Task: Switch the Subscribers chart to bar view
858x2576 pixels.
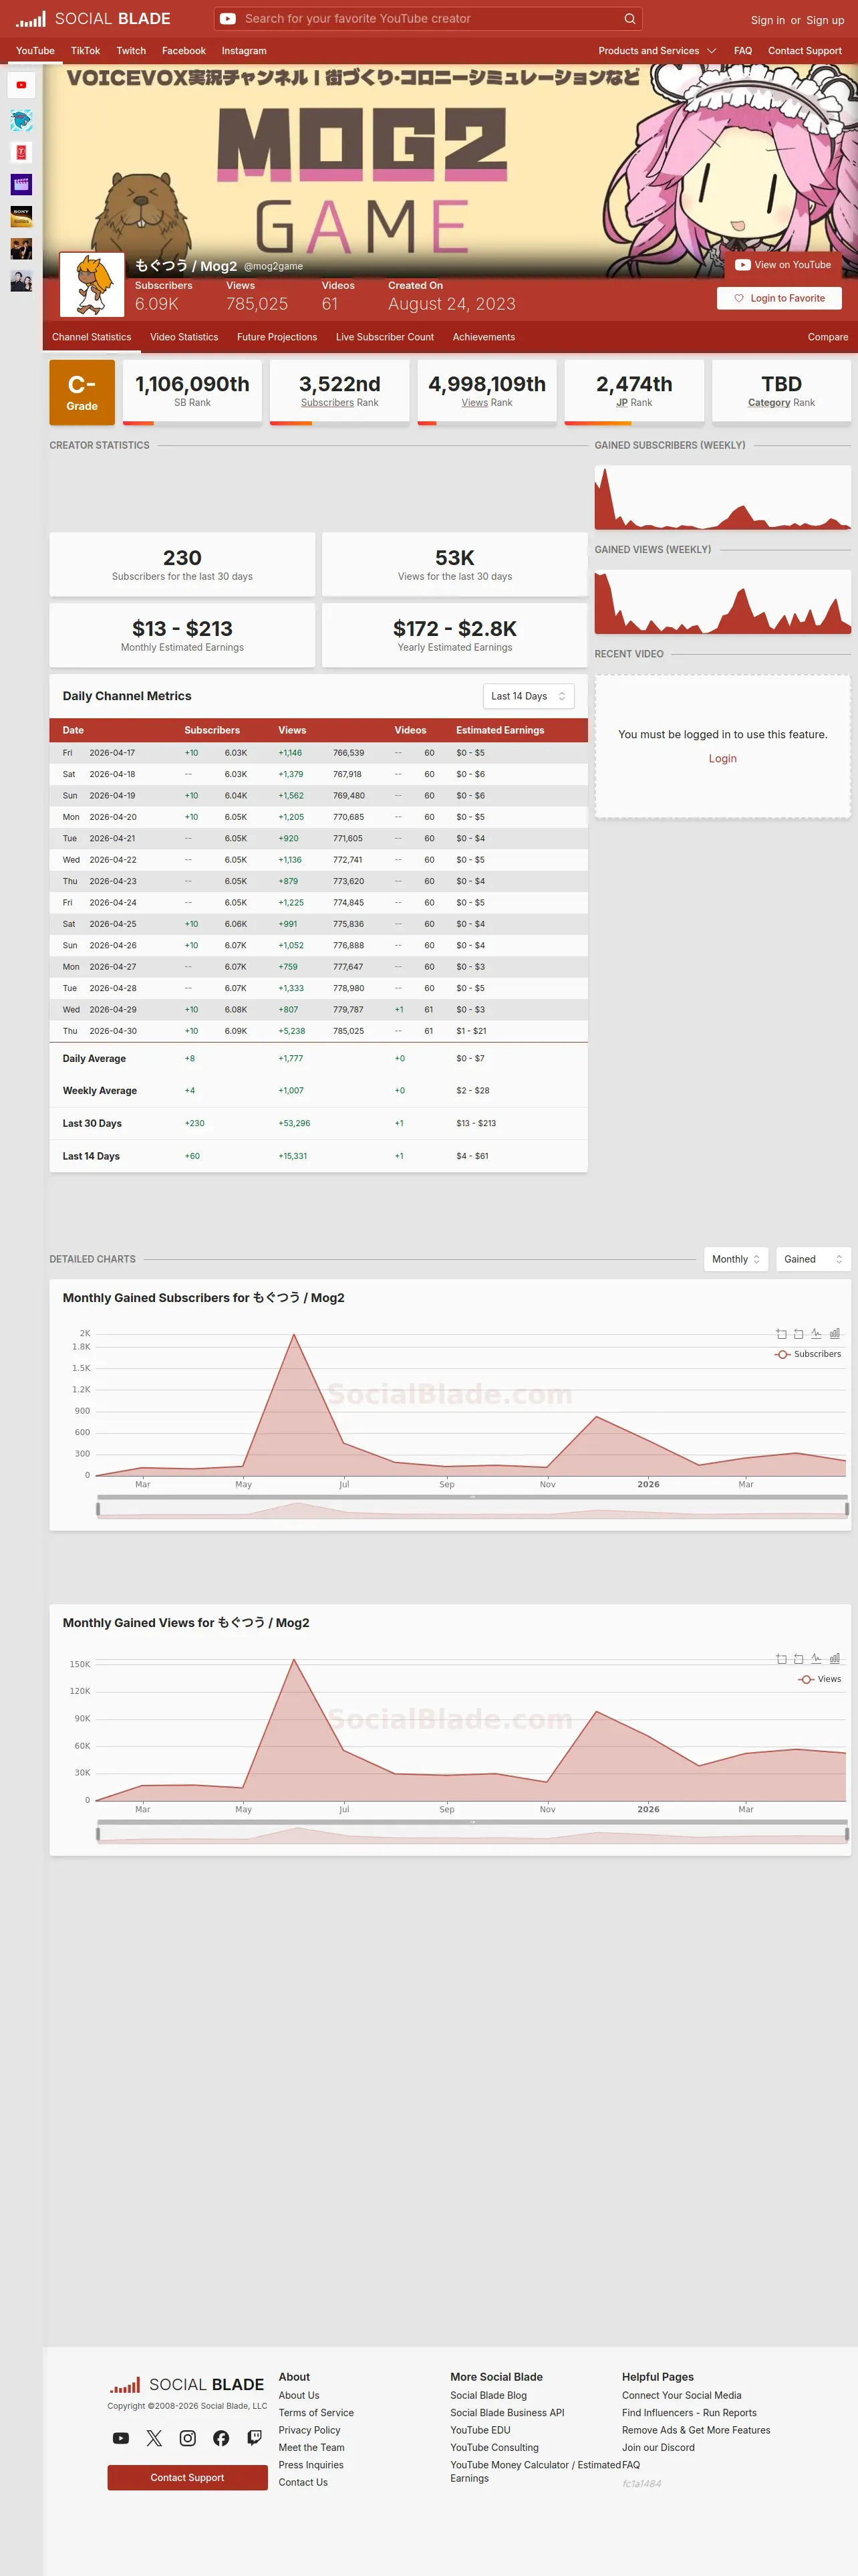Action: (x=835, y=1334)
